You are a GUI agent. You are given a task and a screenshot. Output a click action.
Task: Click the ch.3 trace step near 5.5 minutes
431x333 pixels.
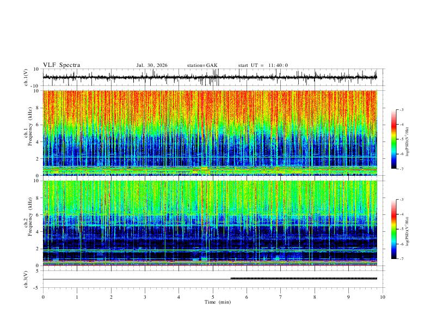point(231,279)
